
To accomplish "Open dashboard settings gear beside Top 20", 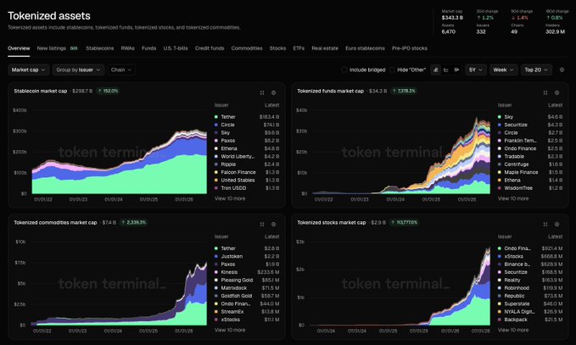I will tap(562, 70).
